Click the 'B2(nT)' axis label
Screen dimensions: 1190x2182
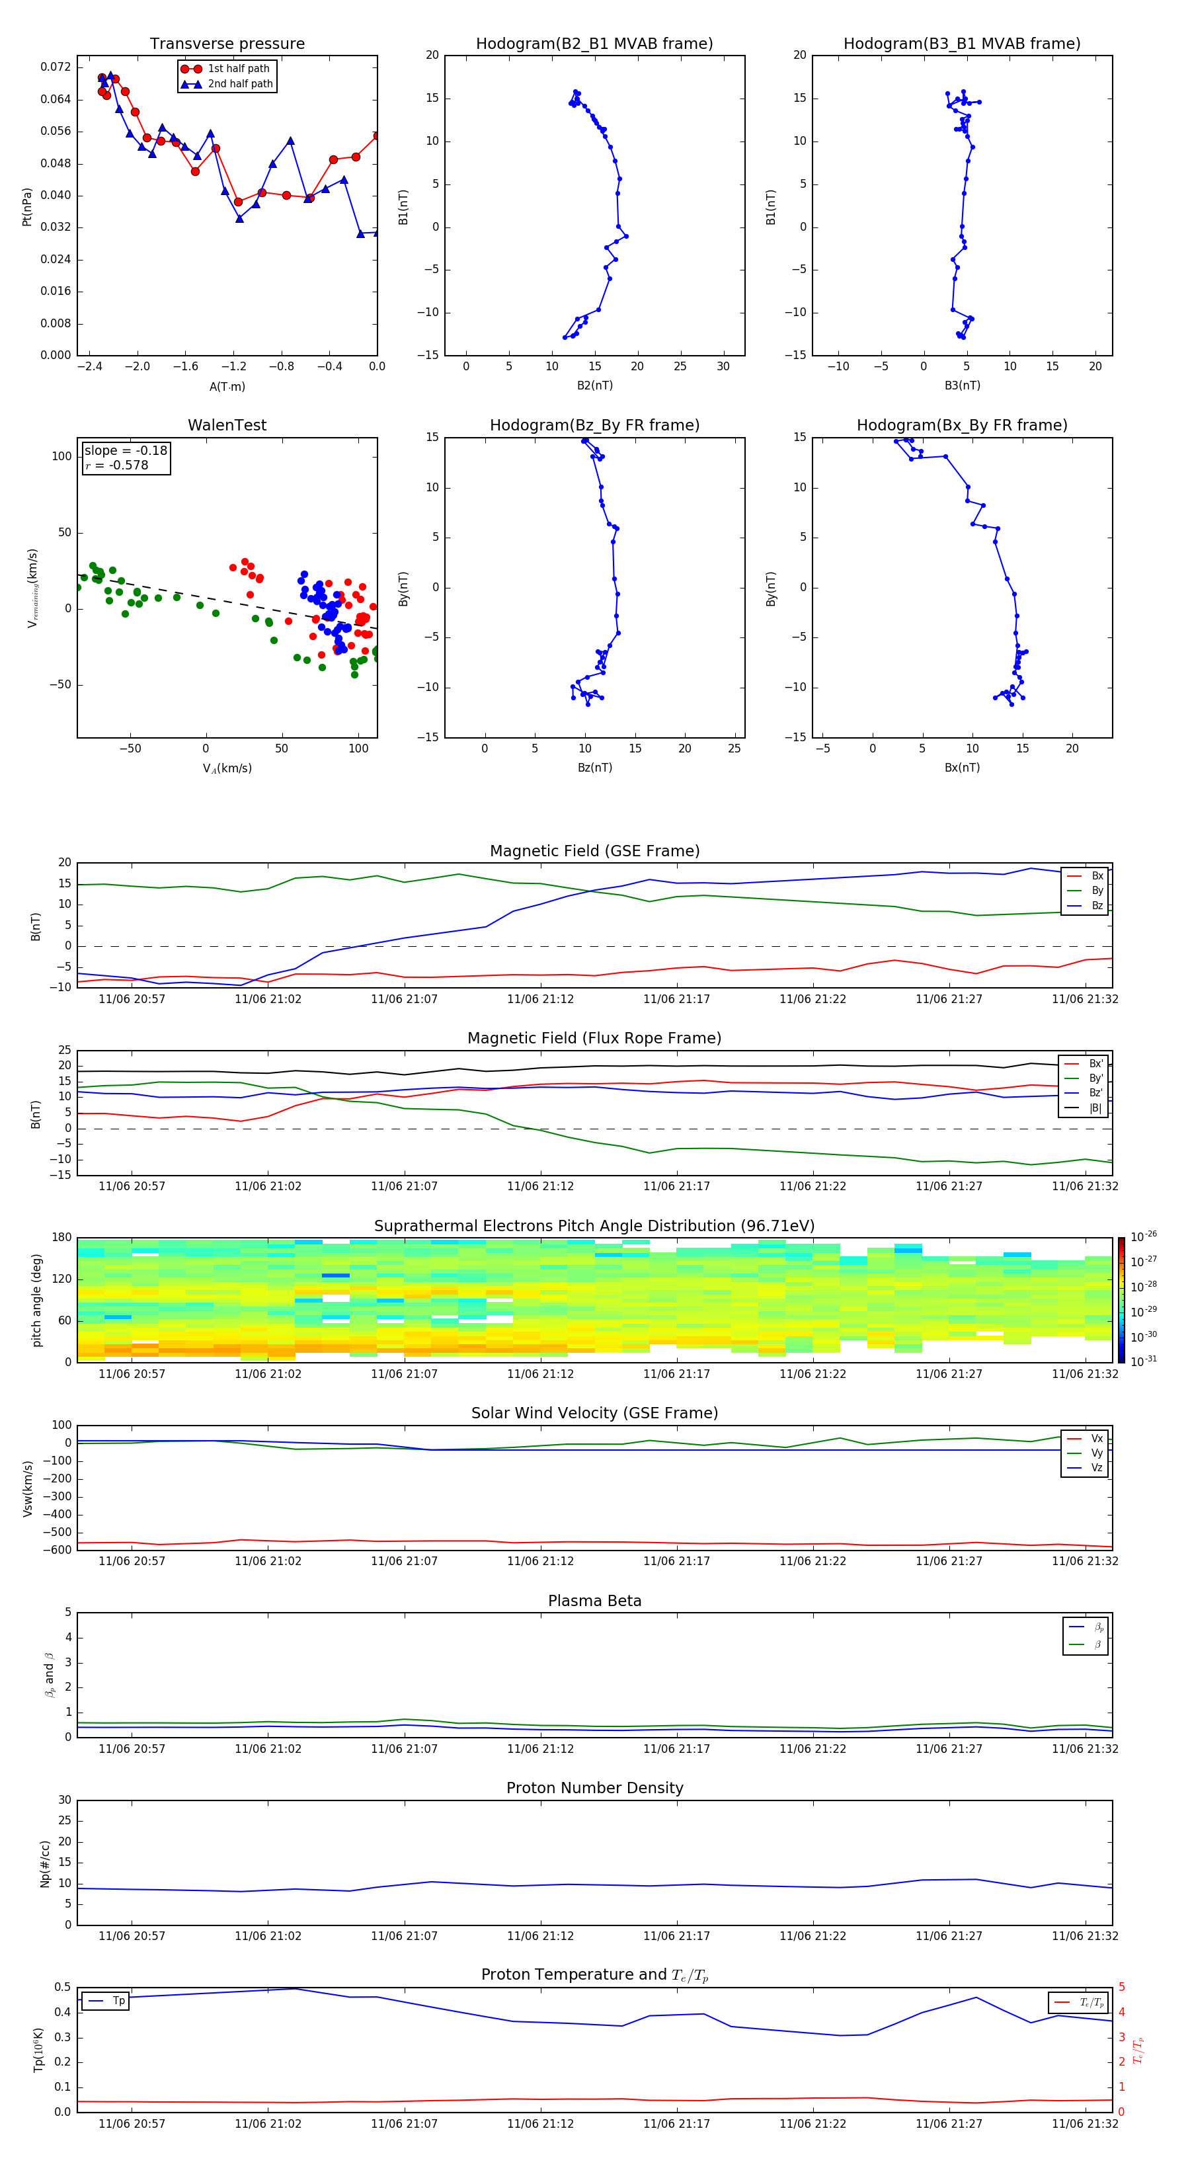[x=594, y=385]
